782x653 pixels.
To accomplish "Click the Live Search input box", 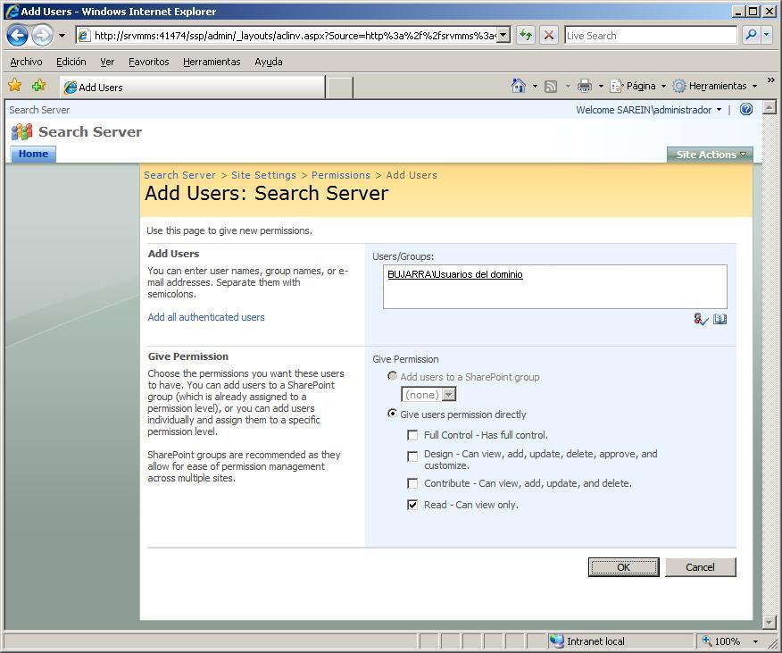I will [651, 36].
